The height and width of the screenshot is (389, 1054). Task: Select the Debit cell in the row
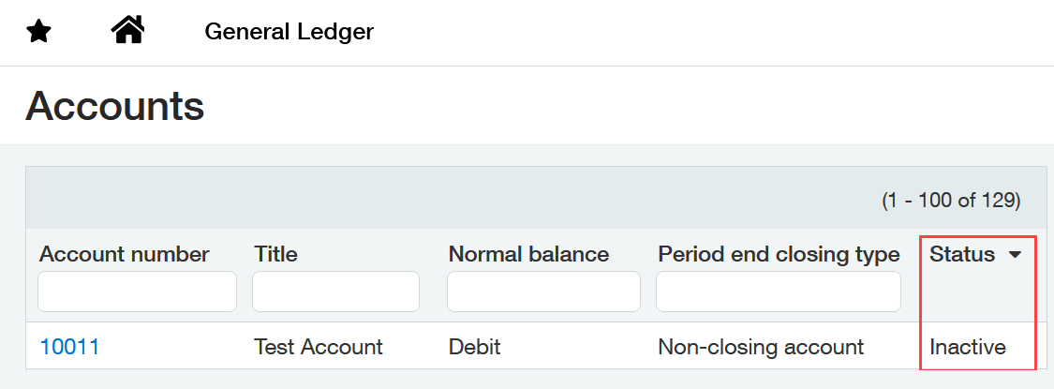click(x=475, y=347)
